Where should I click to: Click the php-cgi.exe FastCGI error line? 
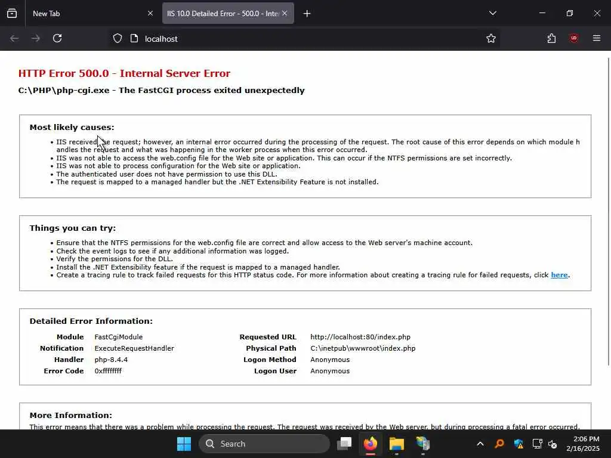coord(161,91)
